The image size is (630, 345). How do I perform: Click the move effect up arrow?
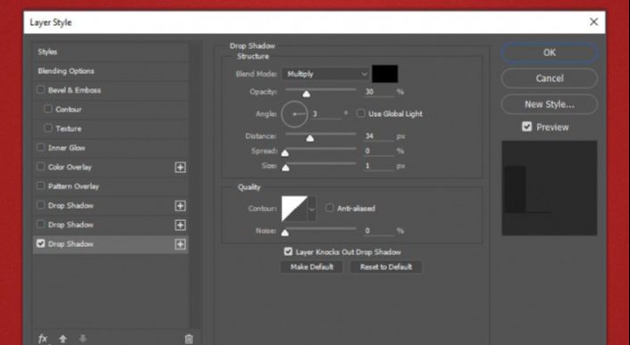point(63,339)
